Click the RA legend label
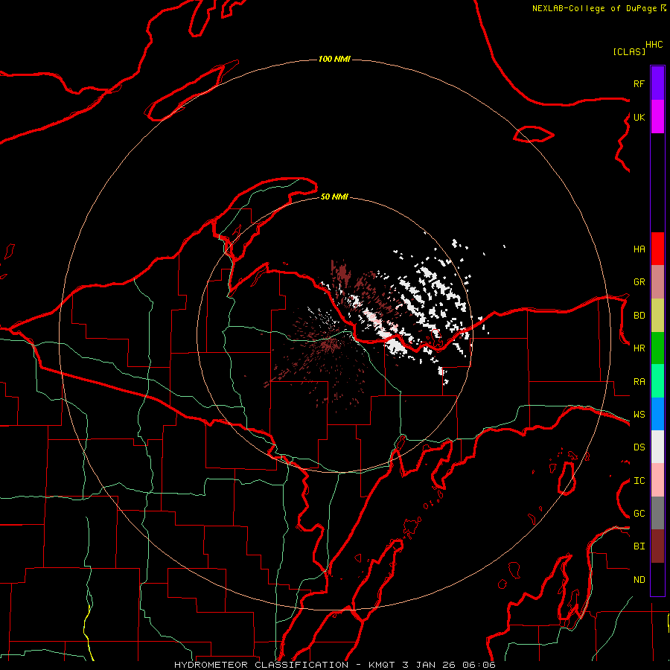Image resolution: width=670 pixels, height=670 pixels. coord(639,381)
